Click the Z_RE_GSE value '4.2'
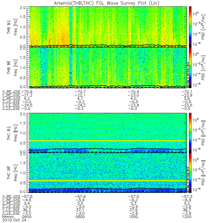 (27, 98)
